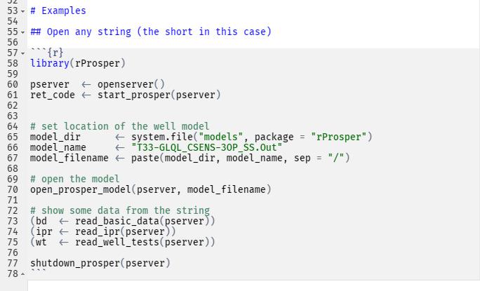Click the "T33-GLQL_CSENS-3OP_SS.Out" string

(206, 147)
